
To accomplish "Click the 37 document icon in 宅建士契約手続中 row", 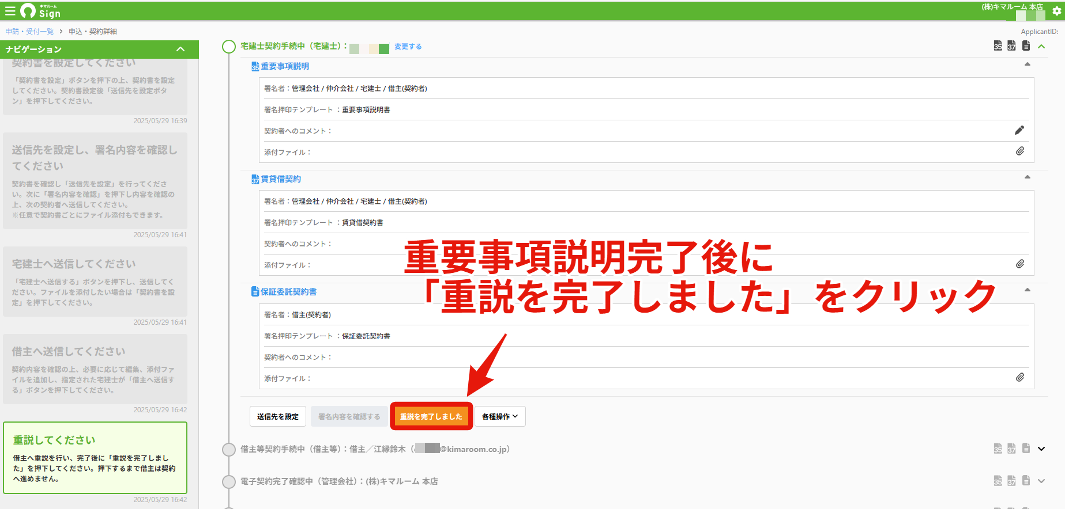I will pyautogui.click(x=1012, y=46).
